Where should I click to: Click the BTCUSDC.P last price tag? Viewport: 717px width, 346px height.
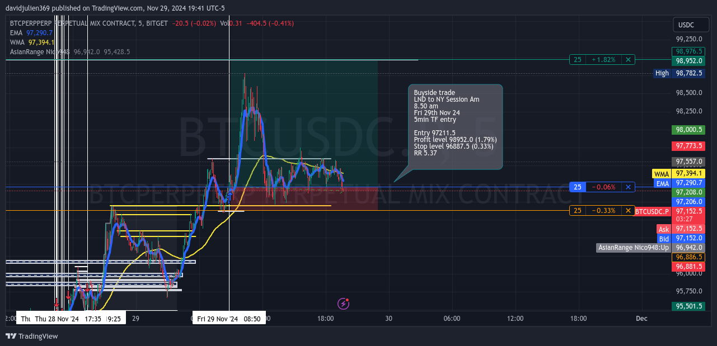[x=669, y=211]
